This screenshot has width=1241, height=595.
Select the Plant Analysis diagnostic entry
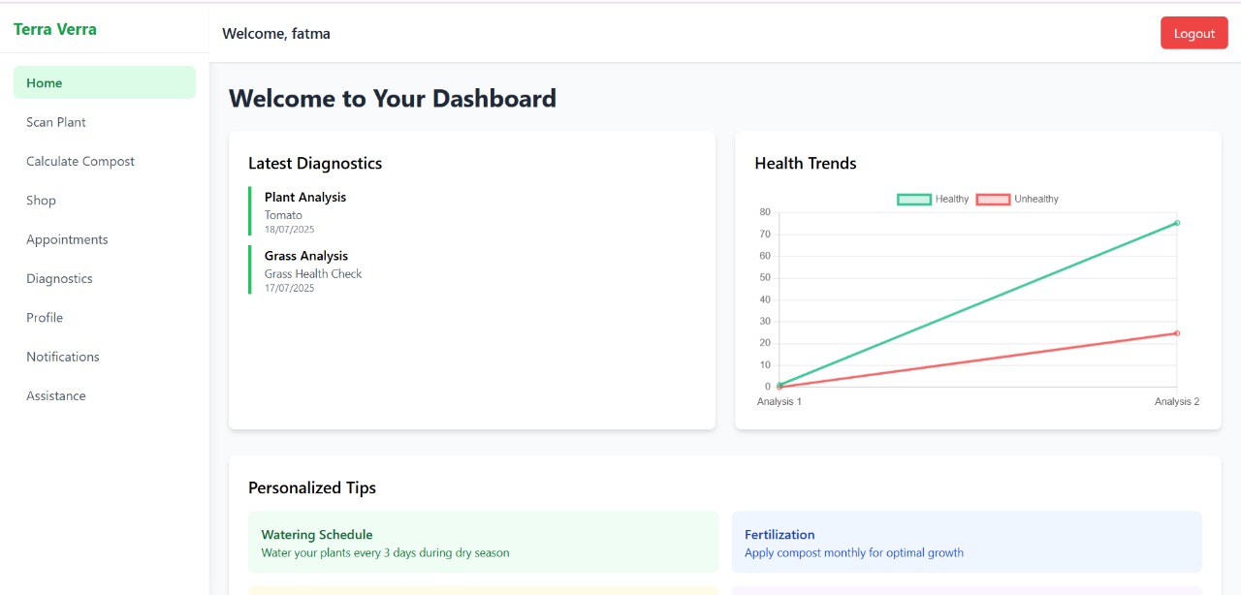coord(472,211)
